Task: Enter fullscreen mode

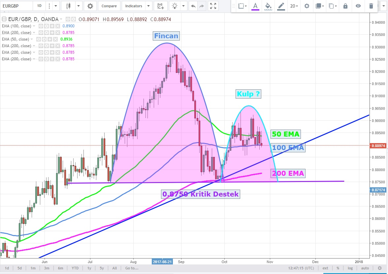Action: click(213, 6)
